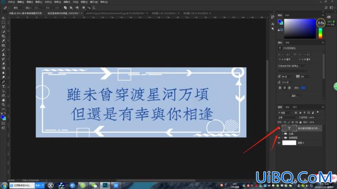Select the Horizontal Type tool
337x189 pixels.
pyautogui.click(x=3, y=86)
